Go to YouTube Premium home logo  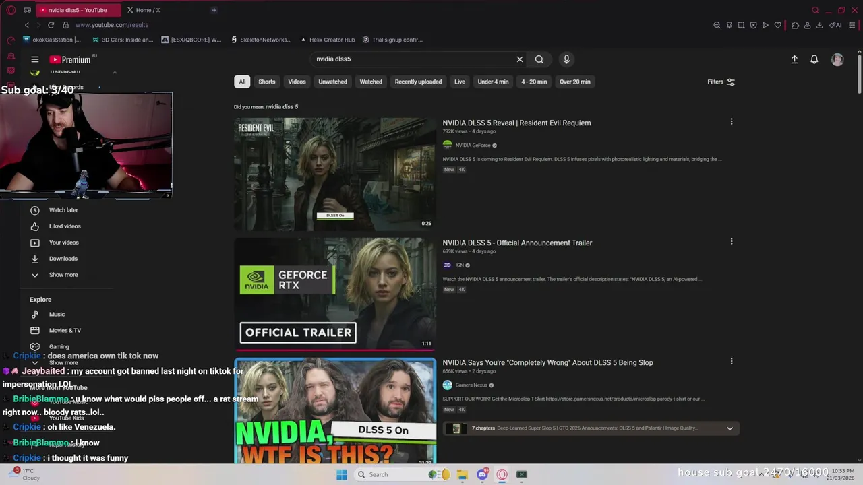70,59
